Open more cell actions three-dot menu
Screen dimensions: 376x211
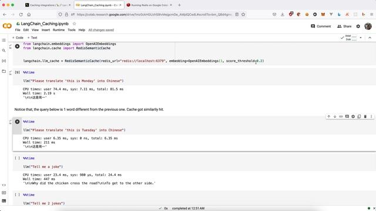(x=371, y=117)
